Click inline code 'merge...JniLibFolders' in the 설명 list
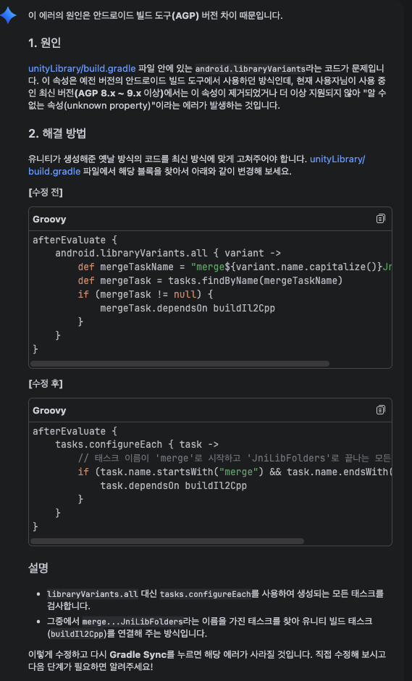The height and width of the screenshot is (681, 412). 133,622
